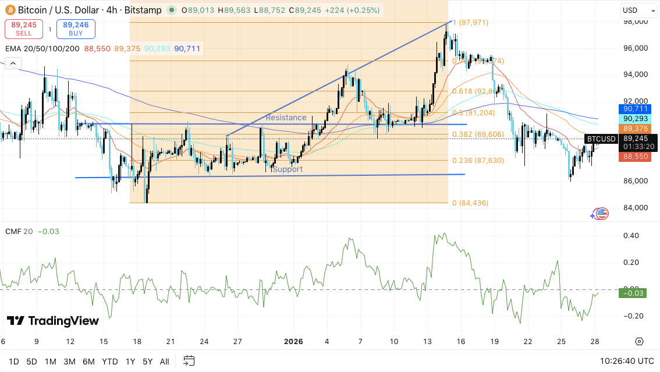Select the 1D time range
Screen dimensions: 660x372
(13, 361)
